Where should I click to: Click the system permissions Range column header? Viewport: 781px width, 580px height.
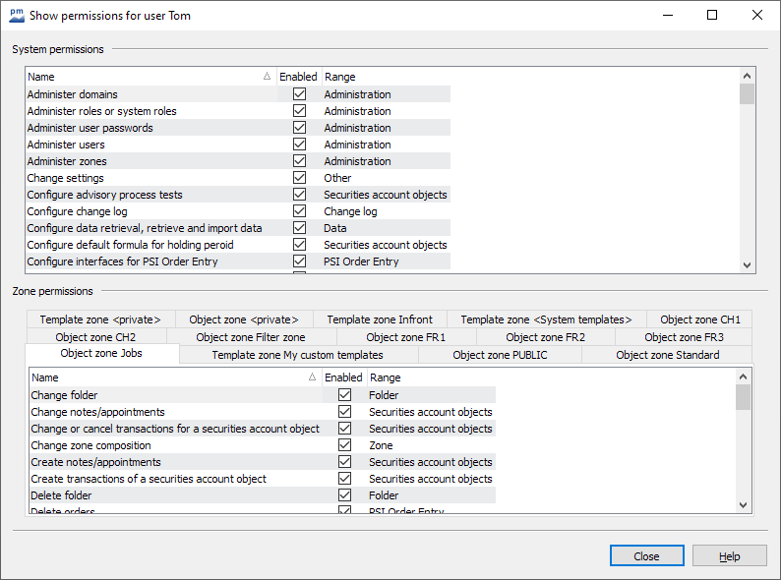[385, 77]
